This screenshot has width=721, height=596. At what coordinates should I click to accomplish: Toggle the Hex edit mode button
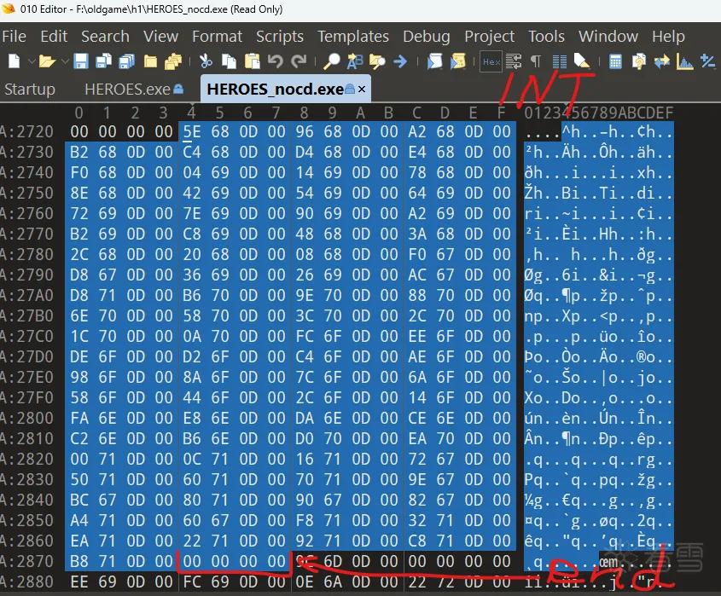491,61
